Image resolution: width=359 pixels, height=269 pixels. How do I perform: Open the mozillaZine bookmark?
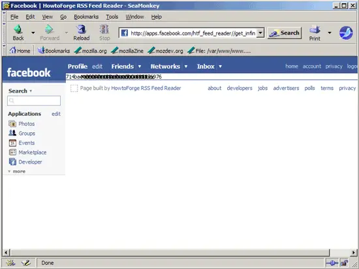click(x=127, y=51)
